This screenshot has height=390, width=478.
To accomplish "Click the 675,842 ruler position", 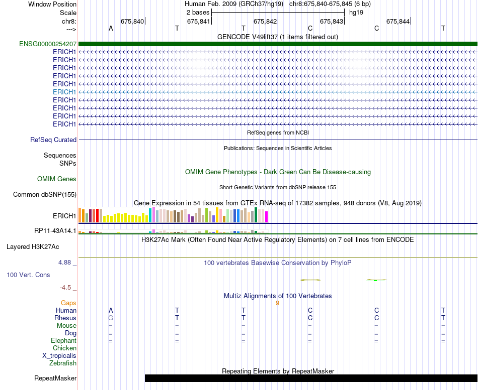I will point(265,21).
